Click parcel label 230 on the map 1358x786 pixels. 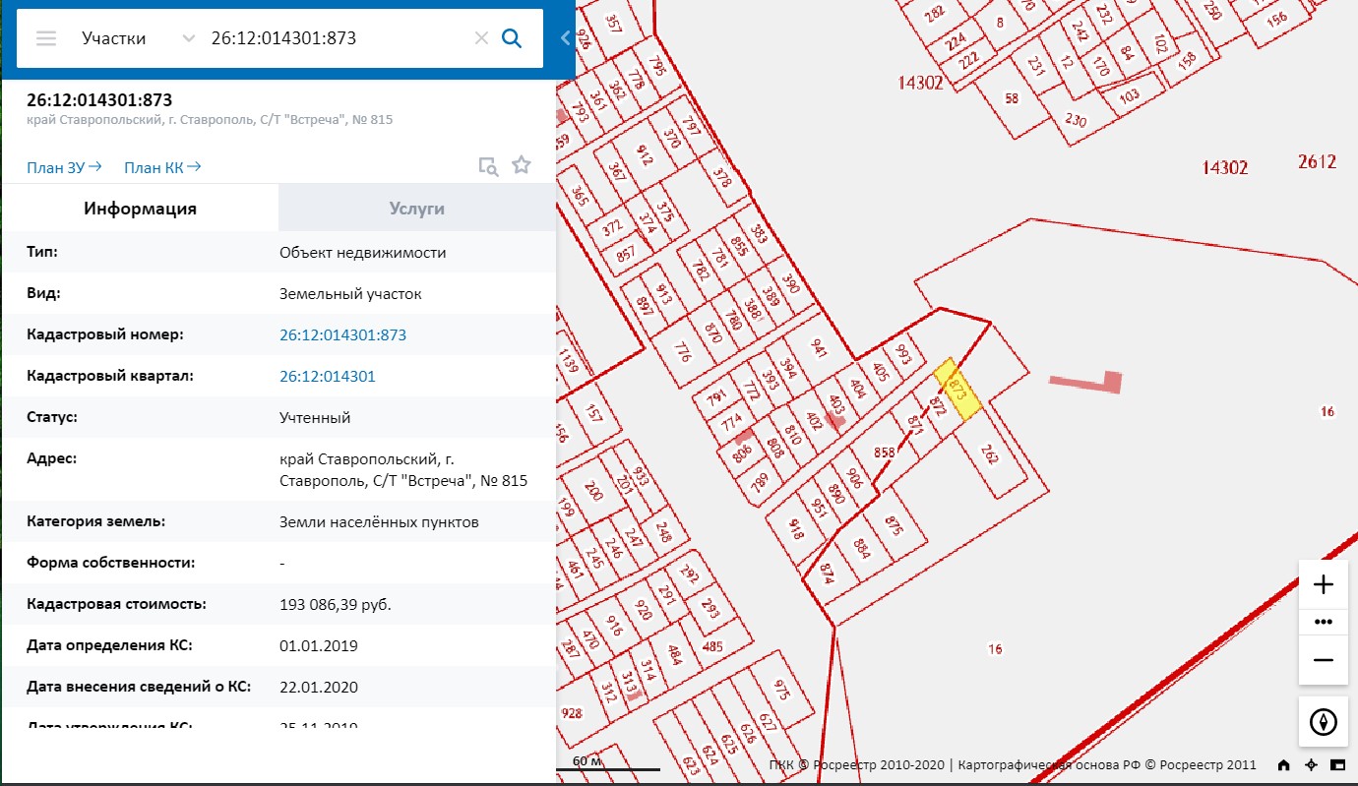(x=1076, y=122)
